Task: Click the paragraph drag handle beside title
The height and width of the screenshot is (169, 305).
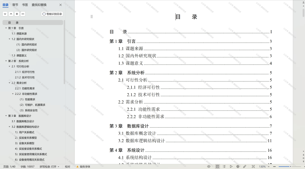Action: tap(92, 17)
